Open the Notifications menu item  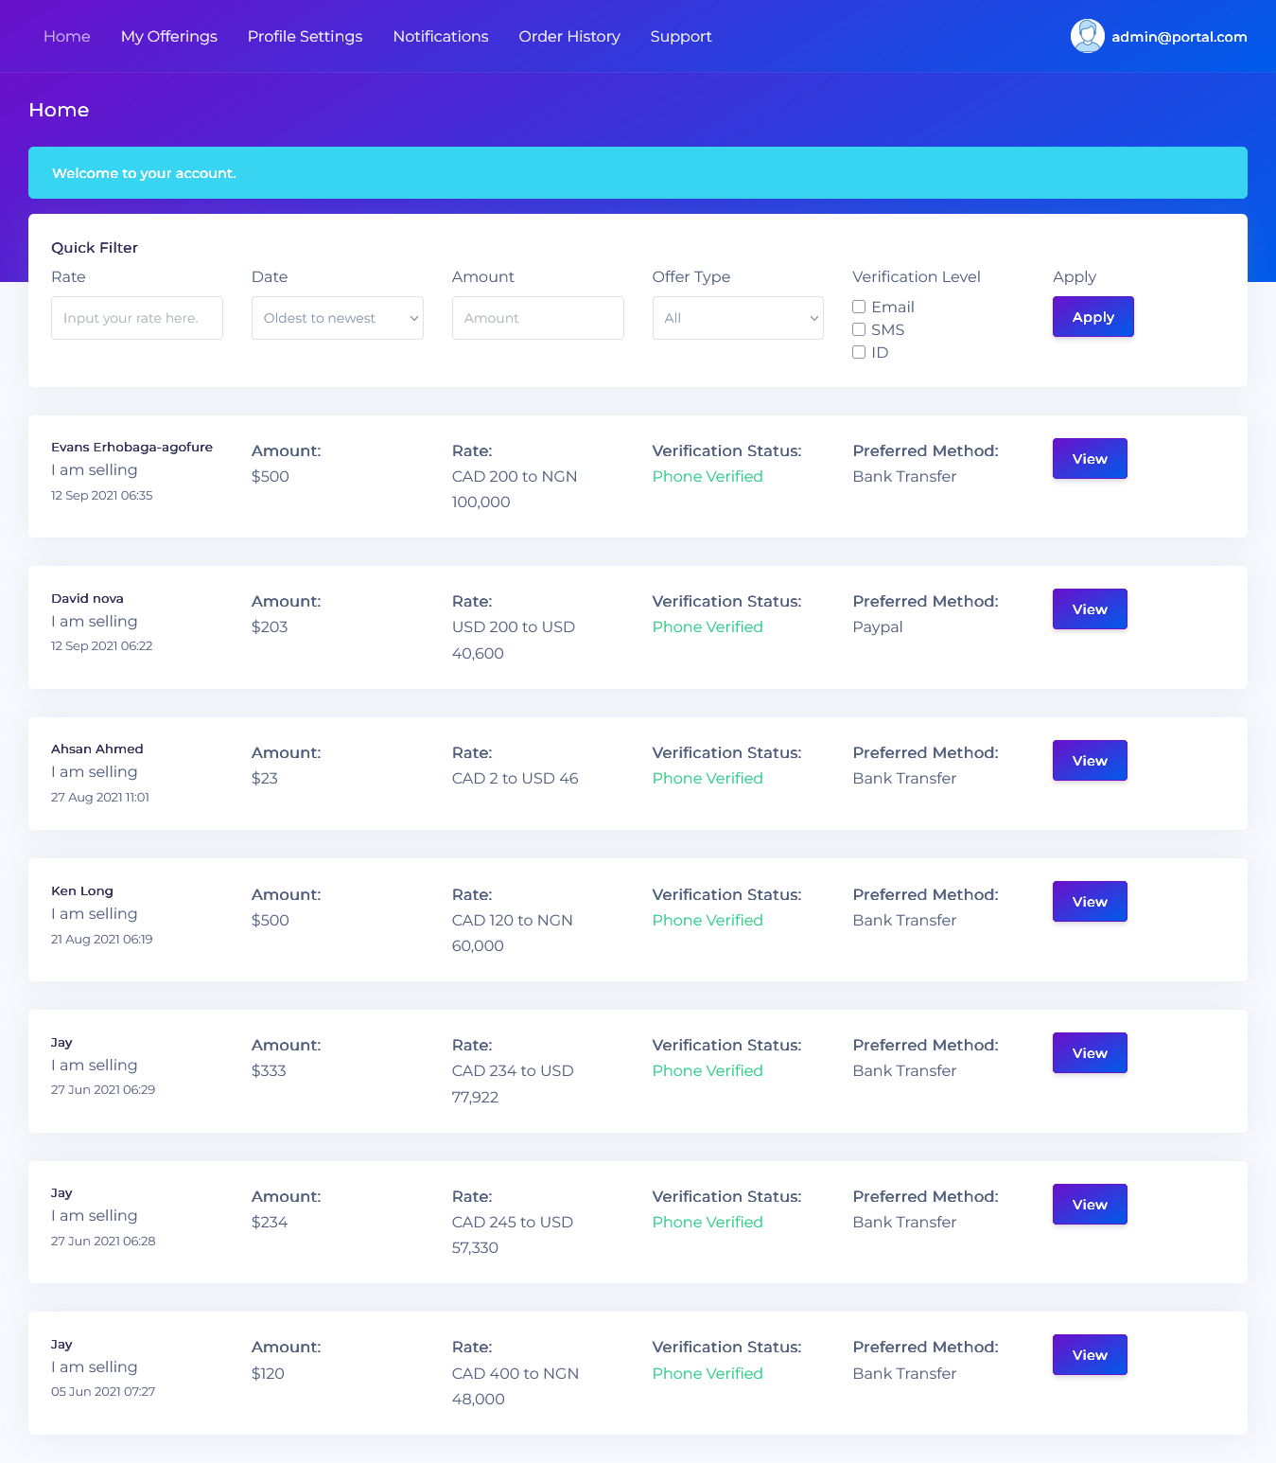click(x=441, y=36)
